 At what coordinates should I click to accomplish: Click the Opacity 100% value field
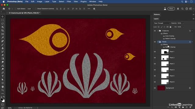click(179, 23)
